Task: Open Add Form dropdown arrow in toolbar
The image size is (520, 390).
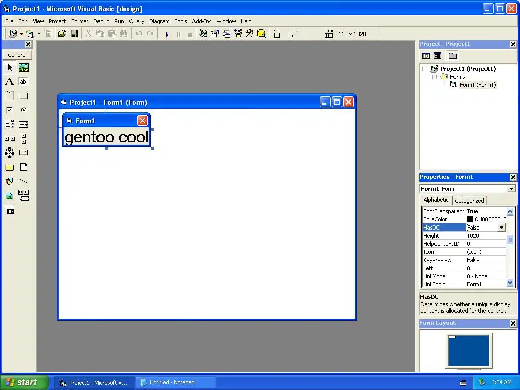Action: tap(39, 34)
